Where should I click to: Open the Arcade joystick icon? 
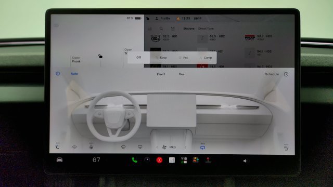tap(208, 160)
